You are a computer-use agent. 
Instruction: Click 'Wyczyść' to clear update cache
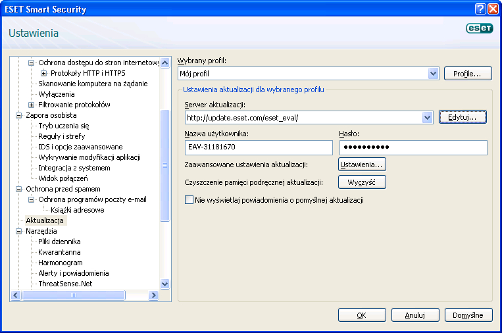point(362,182)
